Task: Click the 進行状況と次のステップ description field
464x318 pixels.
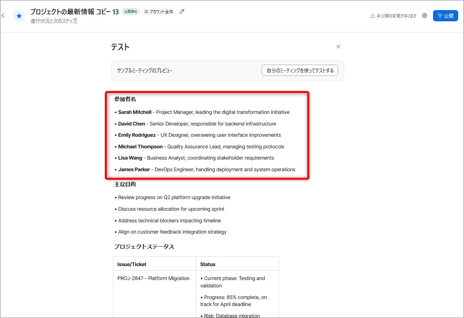Action: pyautogui.click(x=53, y=21)
